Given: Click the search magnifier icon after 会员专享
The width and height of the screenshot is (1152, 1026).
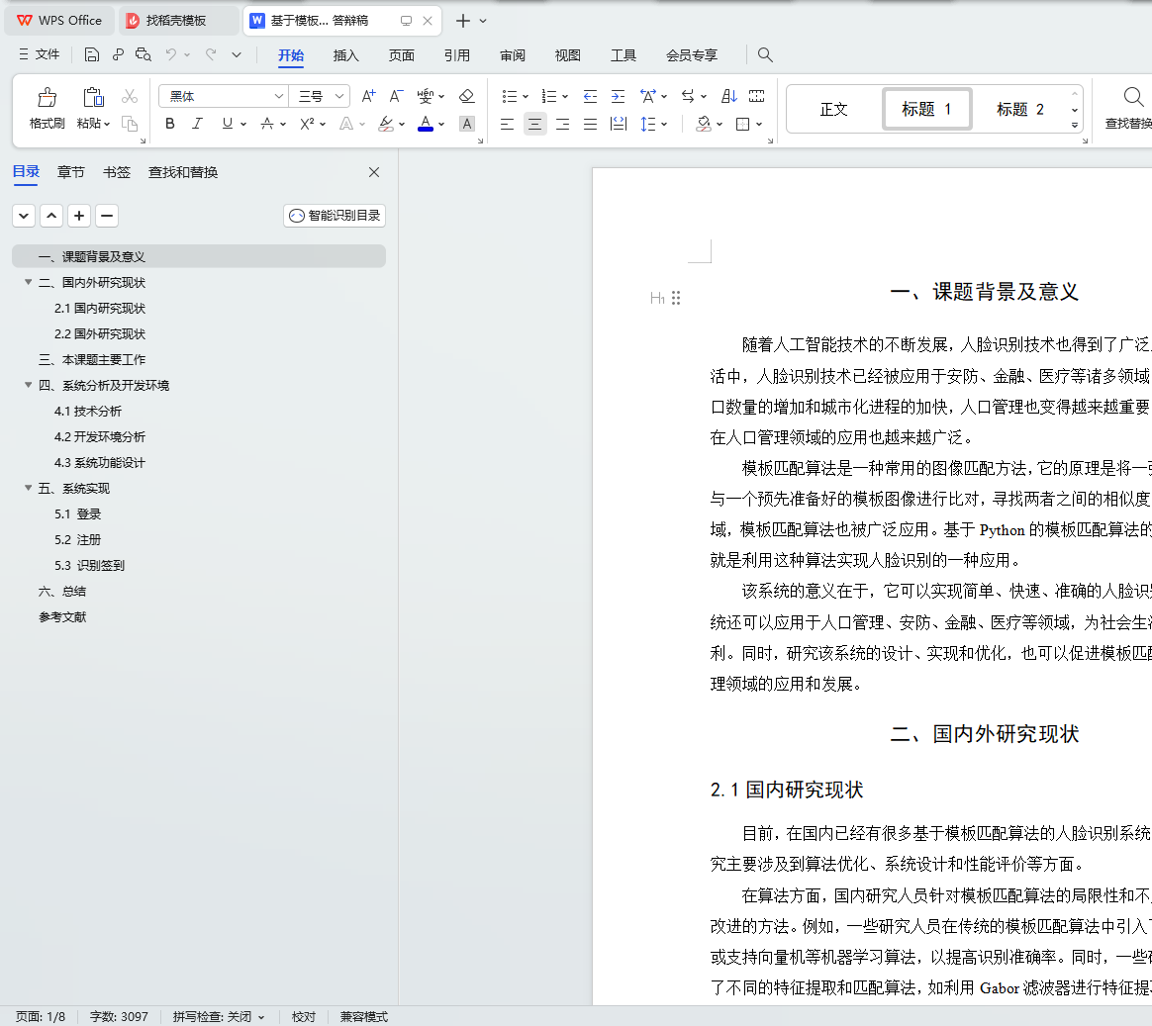Looking at the screenshot, I should [x=765, y=55].
